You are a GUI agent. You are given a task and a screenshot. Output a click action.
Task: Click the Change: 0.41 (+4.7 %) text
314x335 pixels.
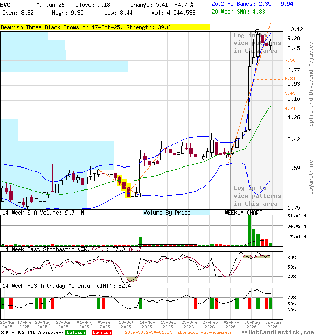(163, 5)
